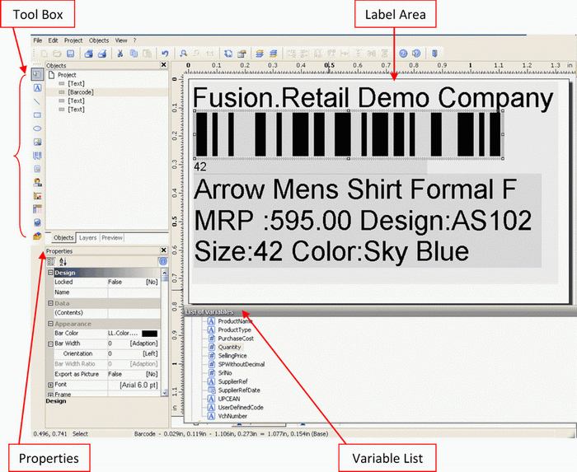Close the Objects panel
The image size is (577, 472).
point(163,64)
